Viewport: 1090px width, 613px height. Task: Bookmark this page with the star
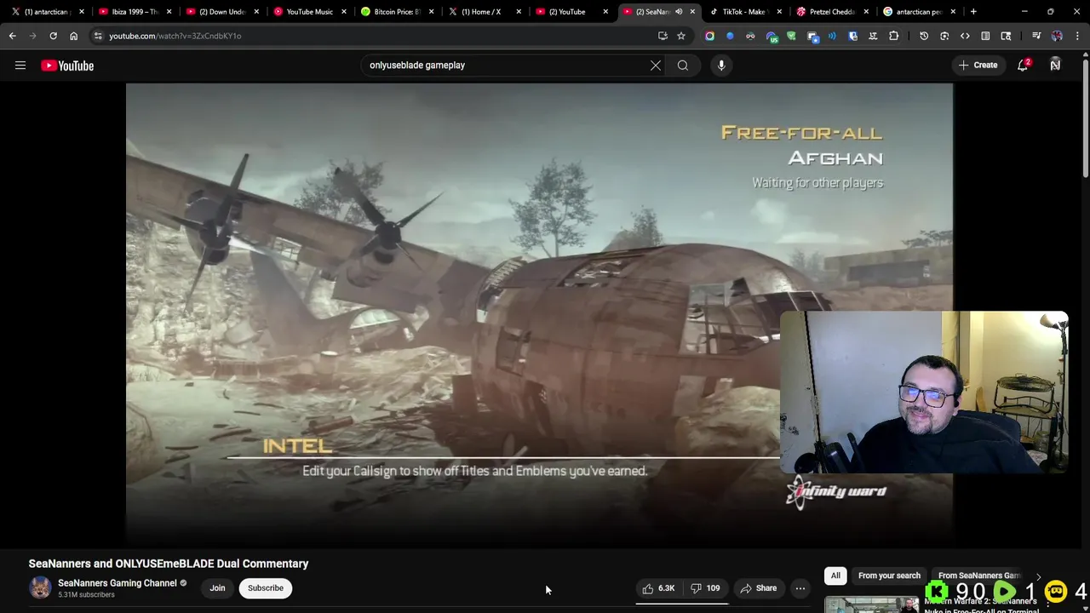681,36
